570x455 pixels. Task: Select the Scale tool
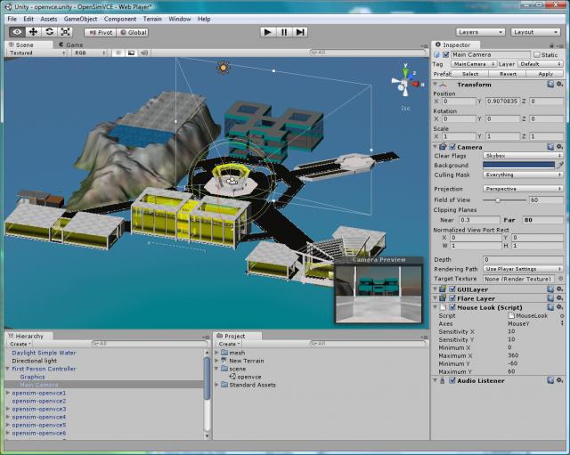[65, 32]
